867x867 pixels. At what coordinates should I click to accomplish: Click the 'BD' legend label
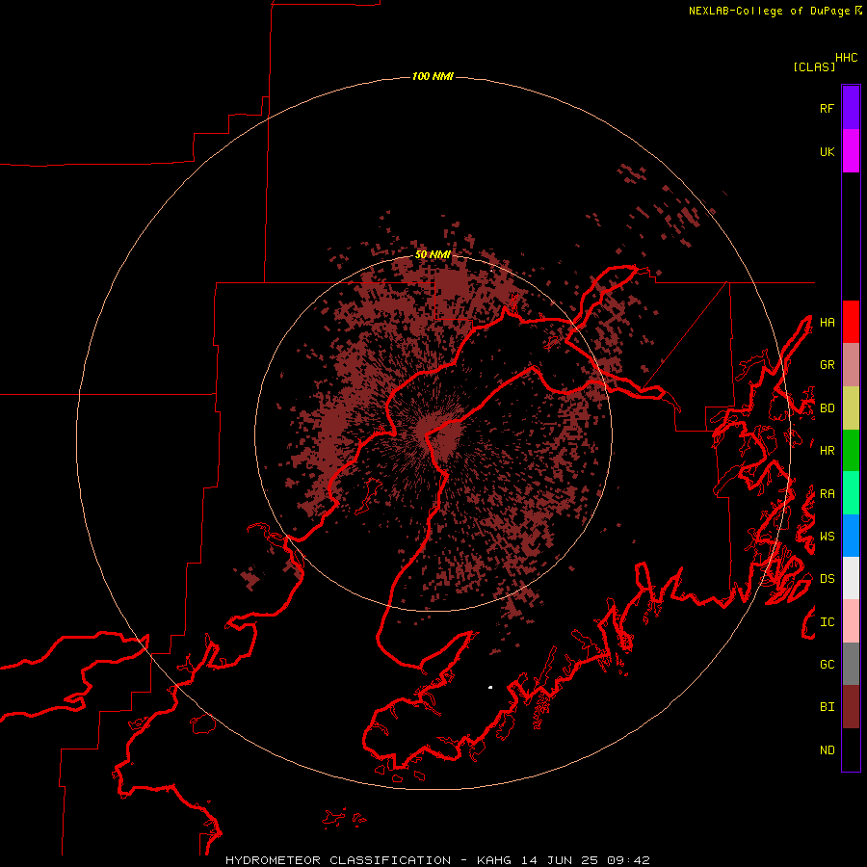[827, 408]
